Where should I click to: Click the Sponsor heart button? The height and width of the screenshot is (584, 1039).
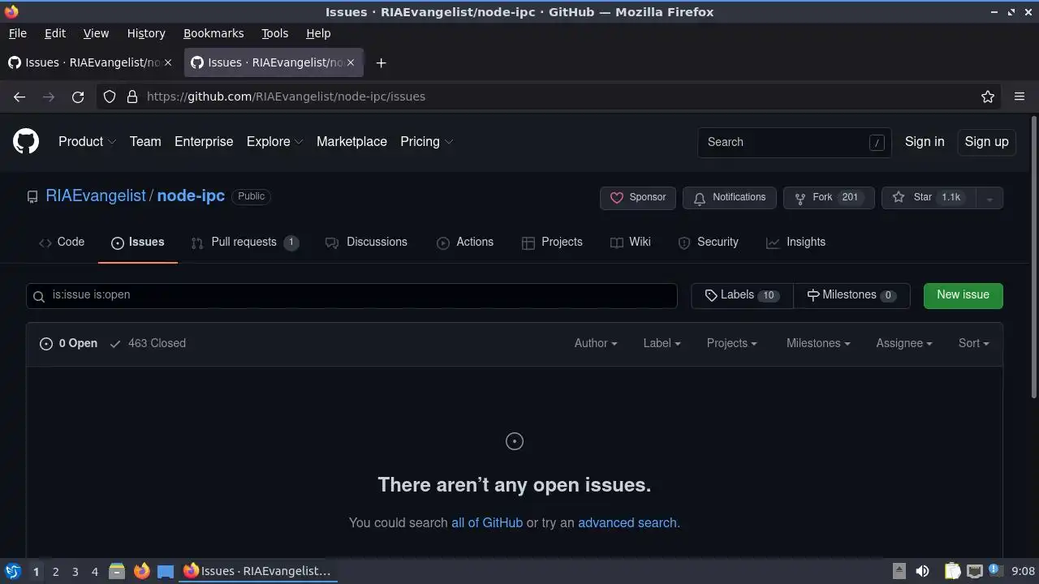pyautogui.click(x=638, y=198)
